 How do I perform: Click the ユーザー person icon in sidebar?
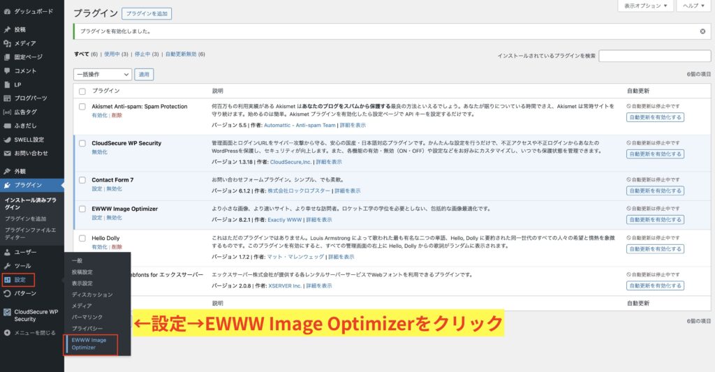tap(7, 252)
